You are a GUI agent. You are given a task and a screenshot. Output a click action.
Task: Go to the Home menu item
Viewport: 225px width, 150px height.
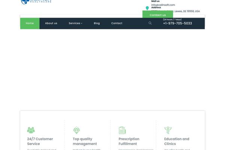(x=30, y=23)
